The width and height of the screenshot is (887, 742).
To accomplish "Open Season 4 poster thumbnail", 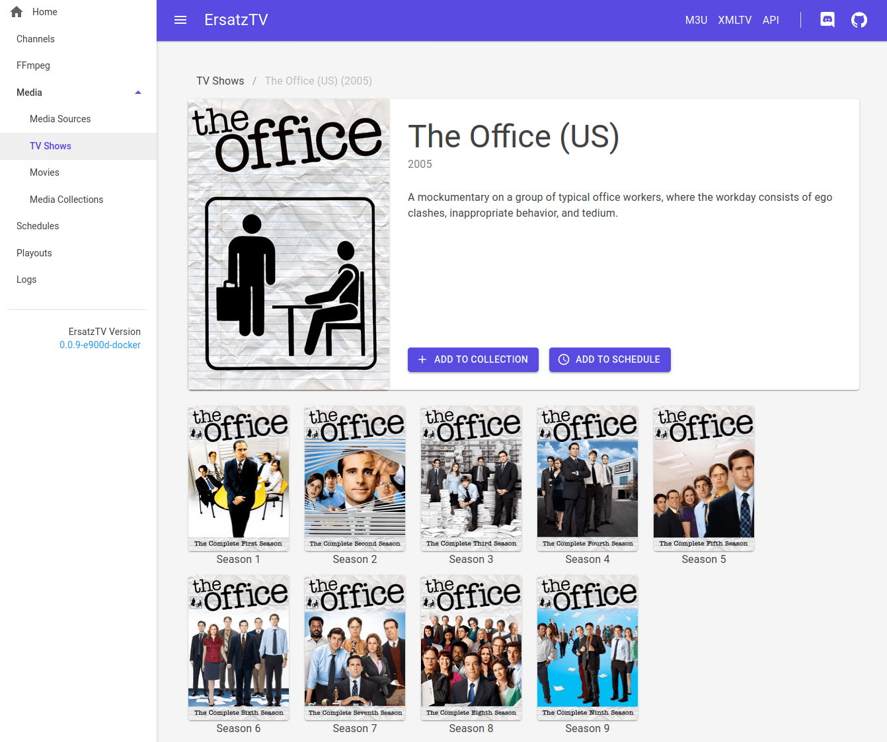I will pos(588,478).
